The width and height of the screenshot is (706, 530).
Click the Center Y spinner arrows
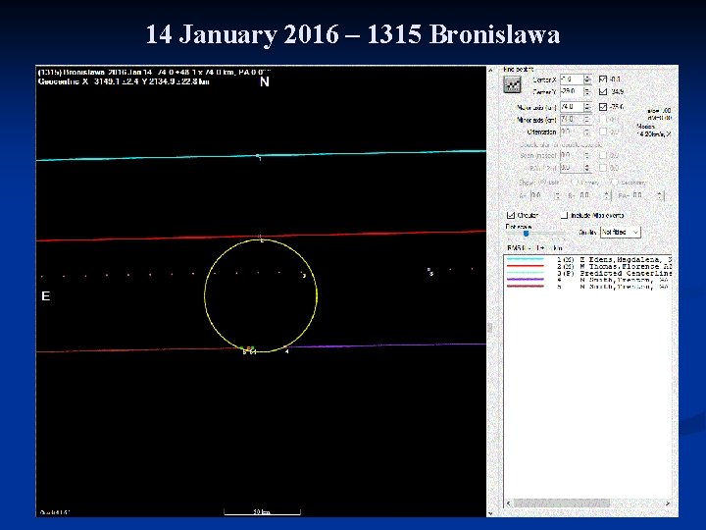coord(587,91)
